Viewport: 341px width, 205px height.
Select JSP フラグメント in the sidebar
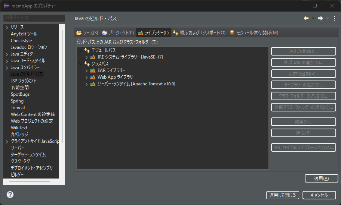[x=24, y=81]
